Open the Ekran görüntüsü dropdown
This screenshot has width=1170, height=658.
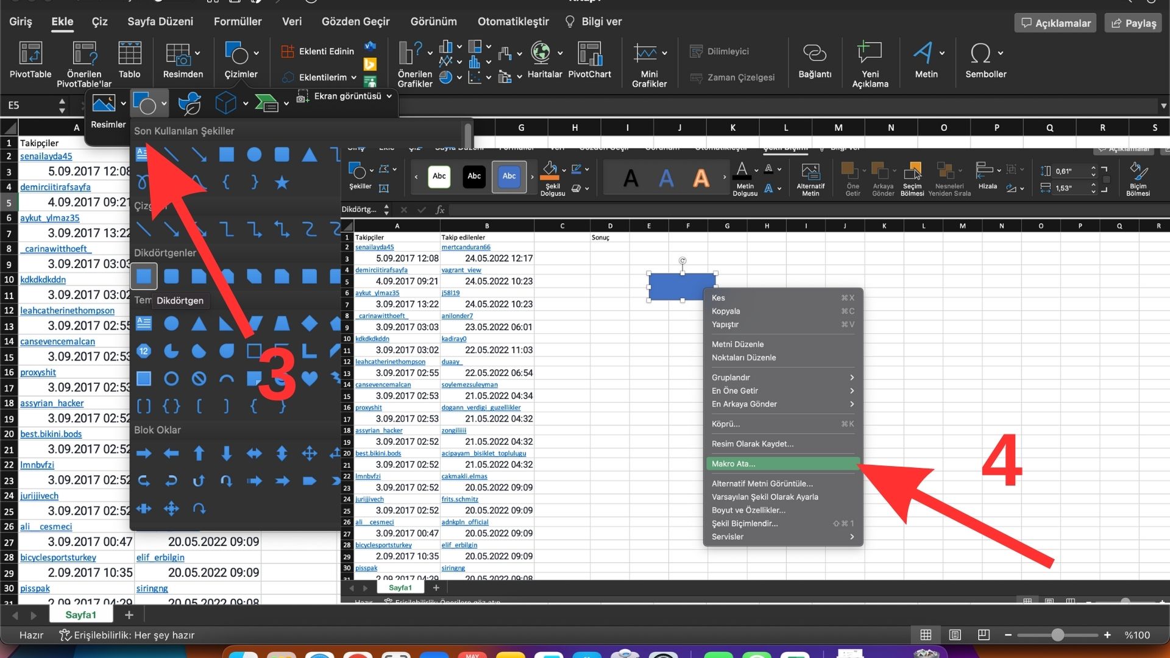pyautogui.click(x=389, y=96)
